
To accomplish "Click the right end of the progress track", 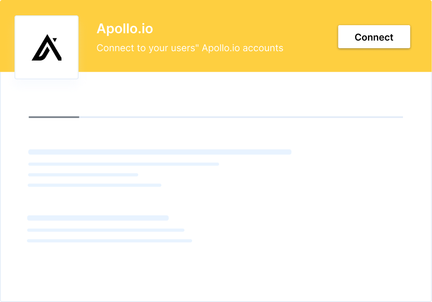I will click(397, 117).
